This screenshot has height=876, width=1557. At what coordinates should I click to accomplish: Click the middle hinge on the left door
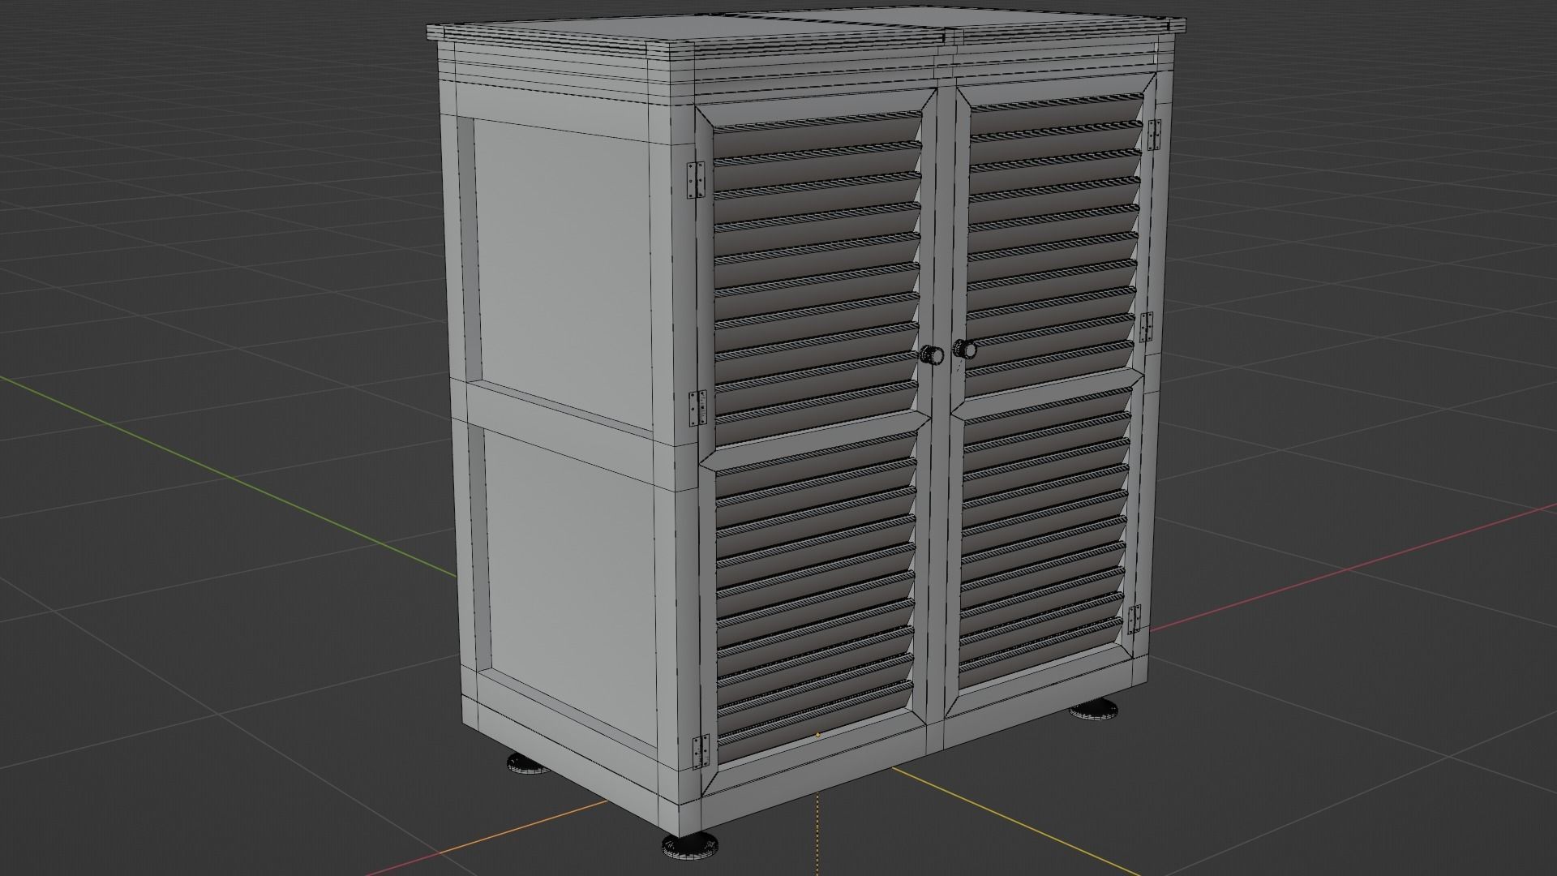(697, 409)
